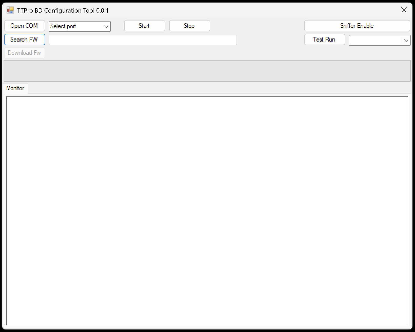
Task: Expand the Select port dropdown
Action: pos(80,26)
